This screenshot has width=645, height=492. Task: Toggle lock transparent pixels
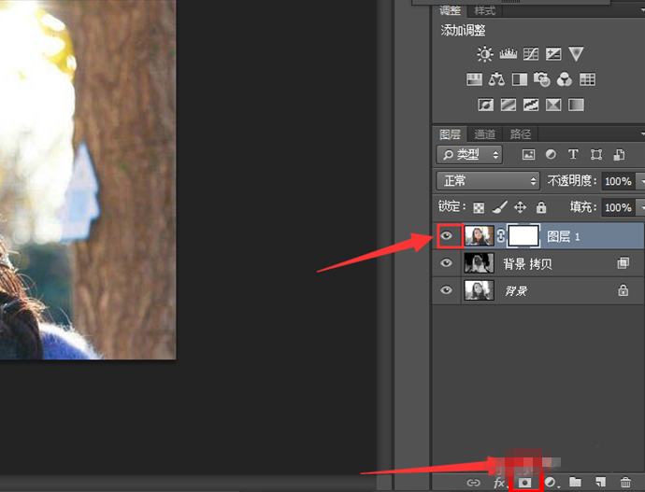[479, 208]
